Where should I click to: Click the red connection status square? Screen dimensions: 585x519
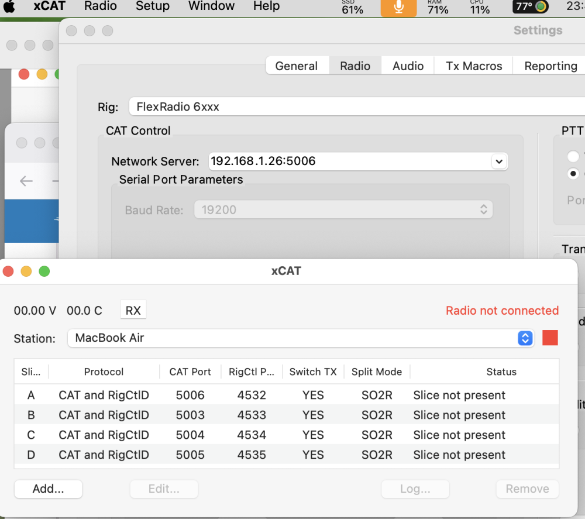[x=550, y=338]
